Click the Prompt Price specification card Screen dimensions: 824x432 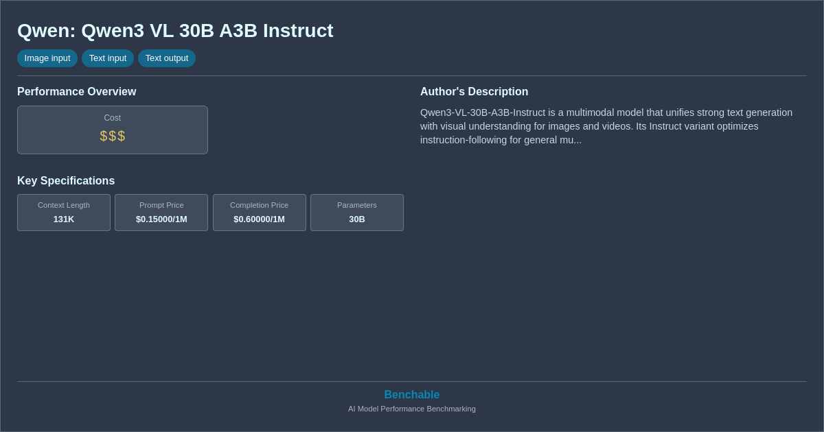click(x=161, y=213)
